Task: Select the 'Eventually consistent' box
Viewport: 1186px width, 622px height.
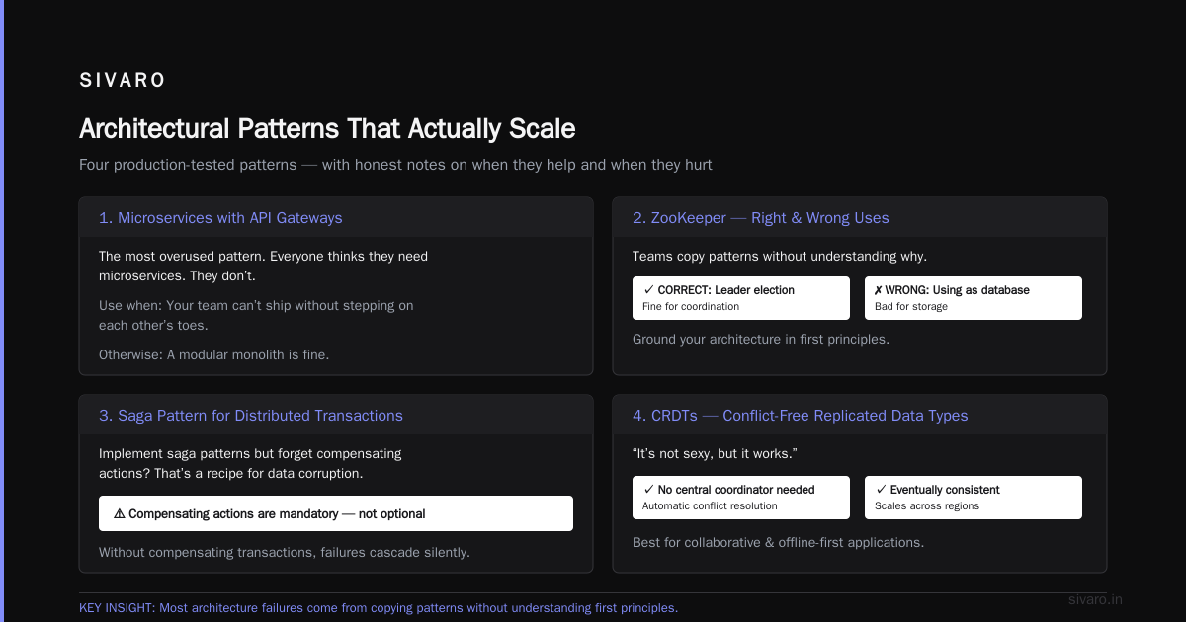Action: [974, 498]
